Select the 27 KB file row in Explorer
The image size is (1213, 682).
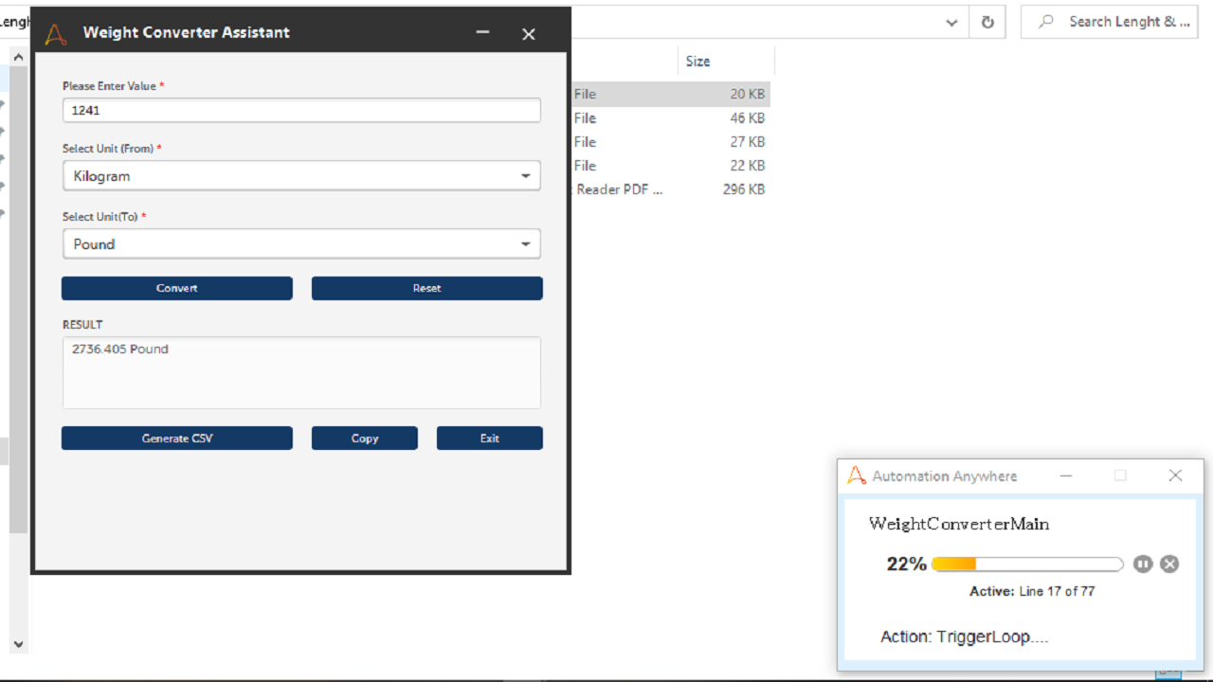pos(671,142)
